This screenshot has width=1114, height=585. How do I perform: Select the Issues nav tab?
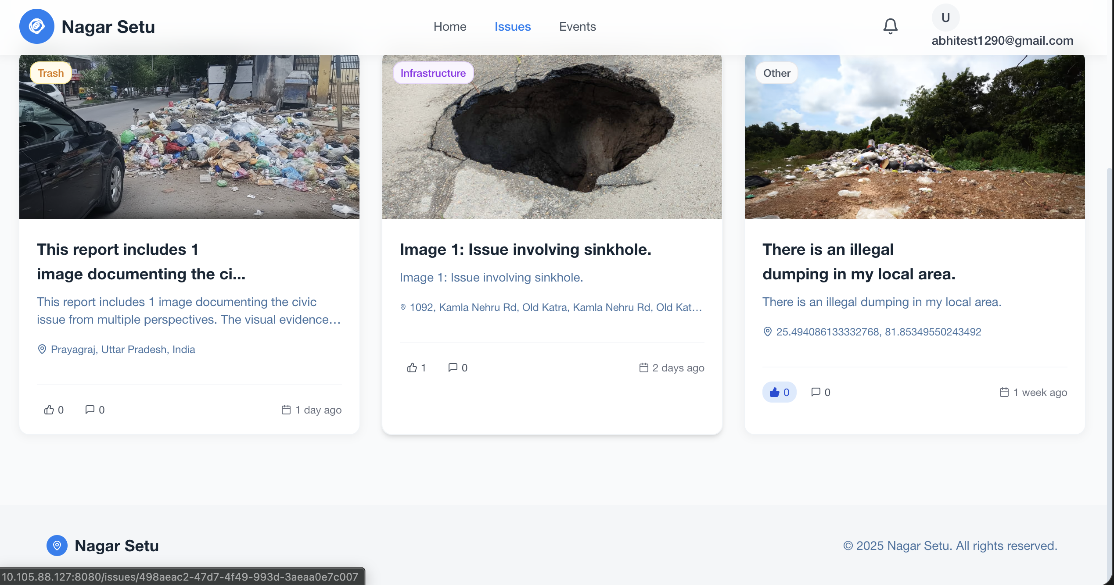512,26
